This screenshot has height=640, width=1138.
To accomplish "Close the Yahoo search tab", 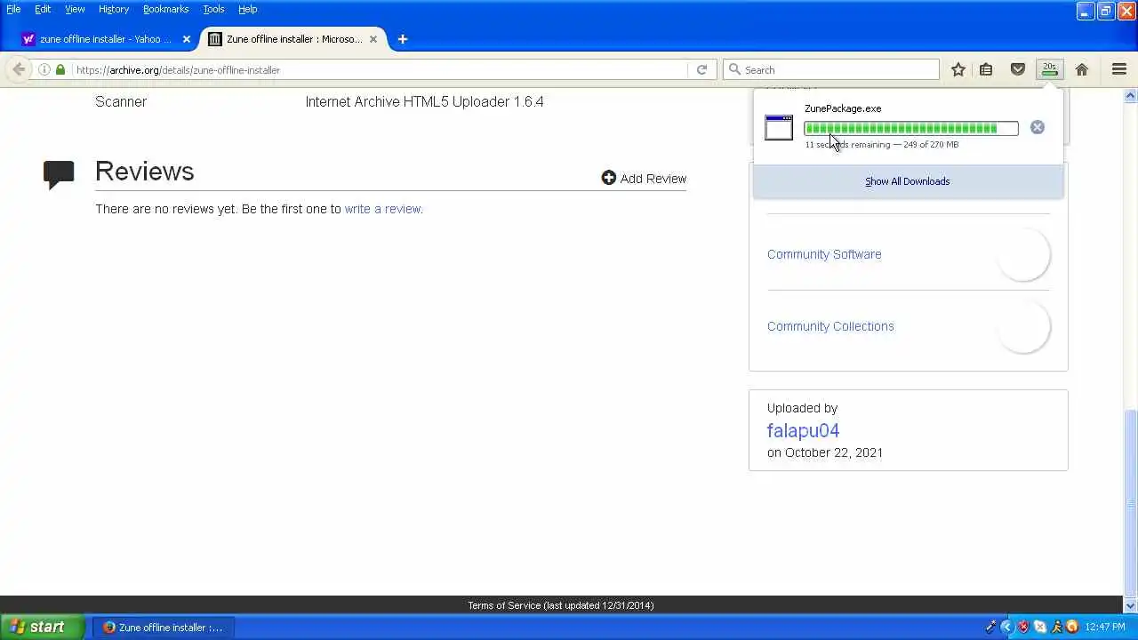I will [x=187, y=39].
